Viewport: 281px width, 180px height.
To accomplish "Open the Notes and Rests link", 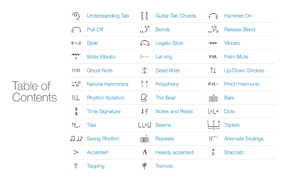I will [174, 111].
